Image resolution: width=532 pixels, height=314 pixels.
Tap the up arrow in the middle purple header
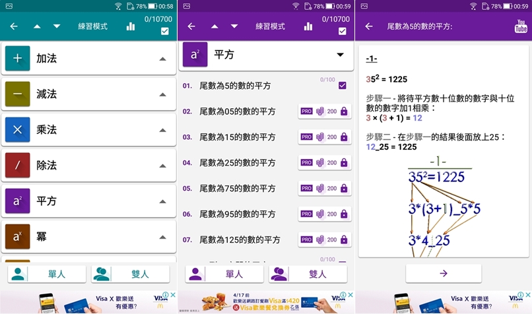tap(215, 26)
